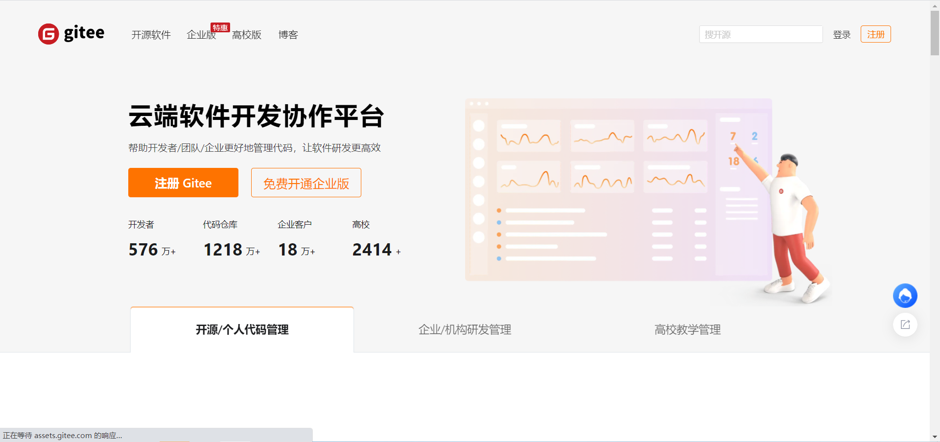This screenshot has height=442, width=940.
Task: Click the 高校 statistics label
Action: (x=361, y=224)
